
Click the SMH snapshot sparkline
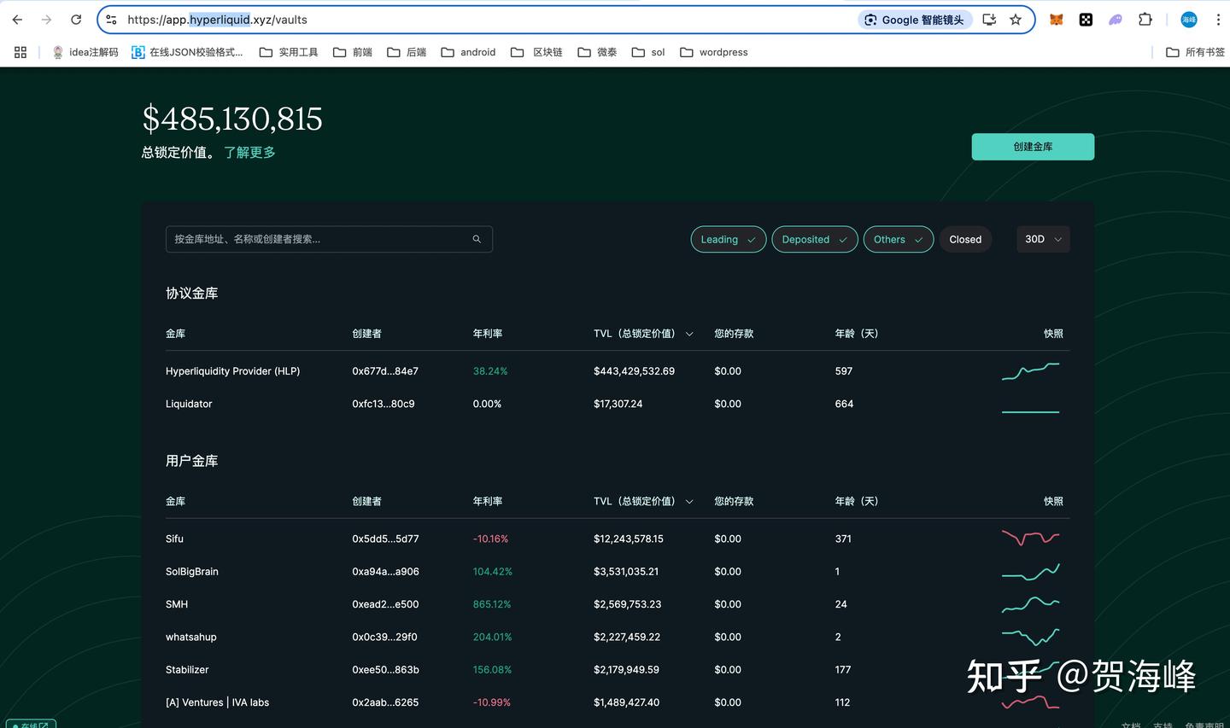coord(1030,604)
